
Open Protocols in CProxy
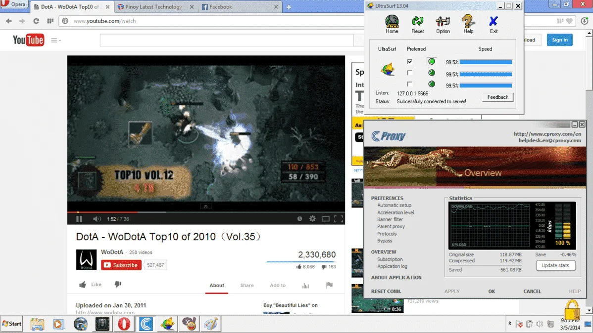pyautogui.click(x=387, y=234)
